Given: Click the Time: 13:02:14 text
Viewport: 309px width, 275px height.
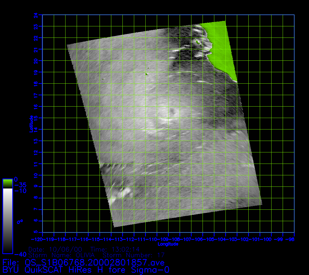Looking at the screenshot, I should pyautogui.click(x=115, y=249).
